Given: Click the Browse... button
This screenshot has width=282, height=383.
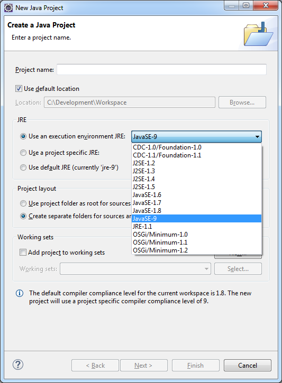Looking at the screenshot, I should [x=242, y=102].
